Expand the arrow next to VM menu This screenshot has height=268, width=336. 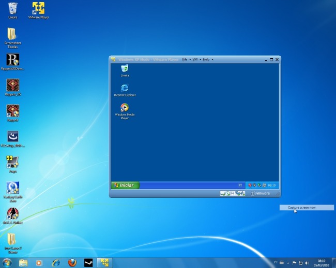click(x=200, y=59)
